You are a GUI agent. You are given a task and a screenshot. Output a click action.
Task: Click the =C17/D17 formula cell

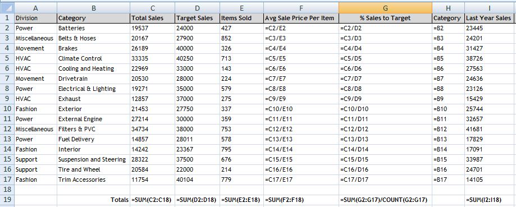click(x=385, y=180)
